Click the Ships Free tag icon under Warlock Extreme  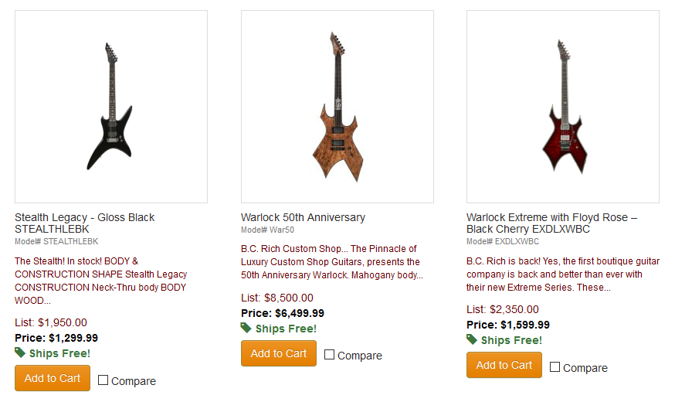coord(472,339)
